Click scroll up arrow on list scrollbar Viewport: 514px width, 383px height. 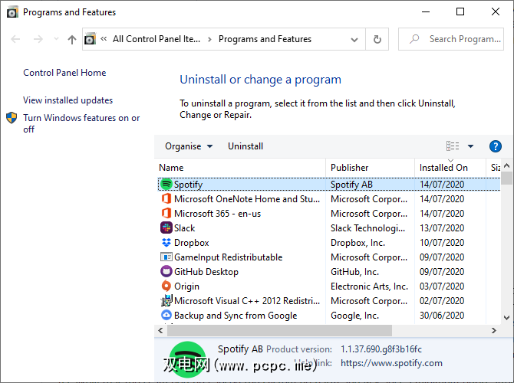pyautogui.click(x=507, y=166)
